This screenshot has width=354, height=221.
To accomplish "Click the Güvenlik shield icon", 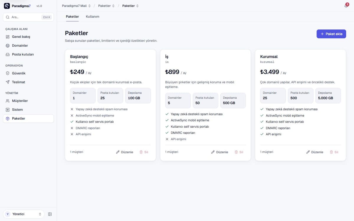I will pyautogui.click(x=8, y=73).
